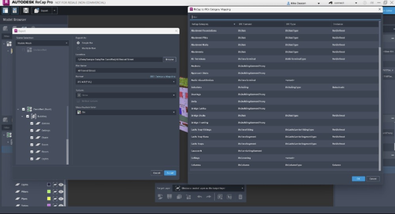The image size is (395, 214).
Task: Select the Balusters row
Action: tap(284, 87)
